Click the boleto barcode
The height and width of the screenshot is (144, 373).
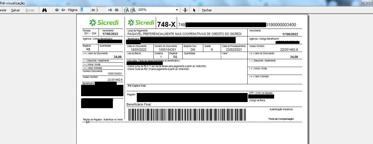coord(187,115)
